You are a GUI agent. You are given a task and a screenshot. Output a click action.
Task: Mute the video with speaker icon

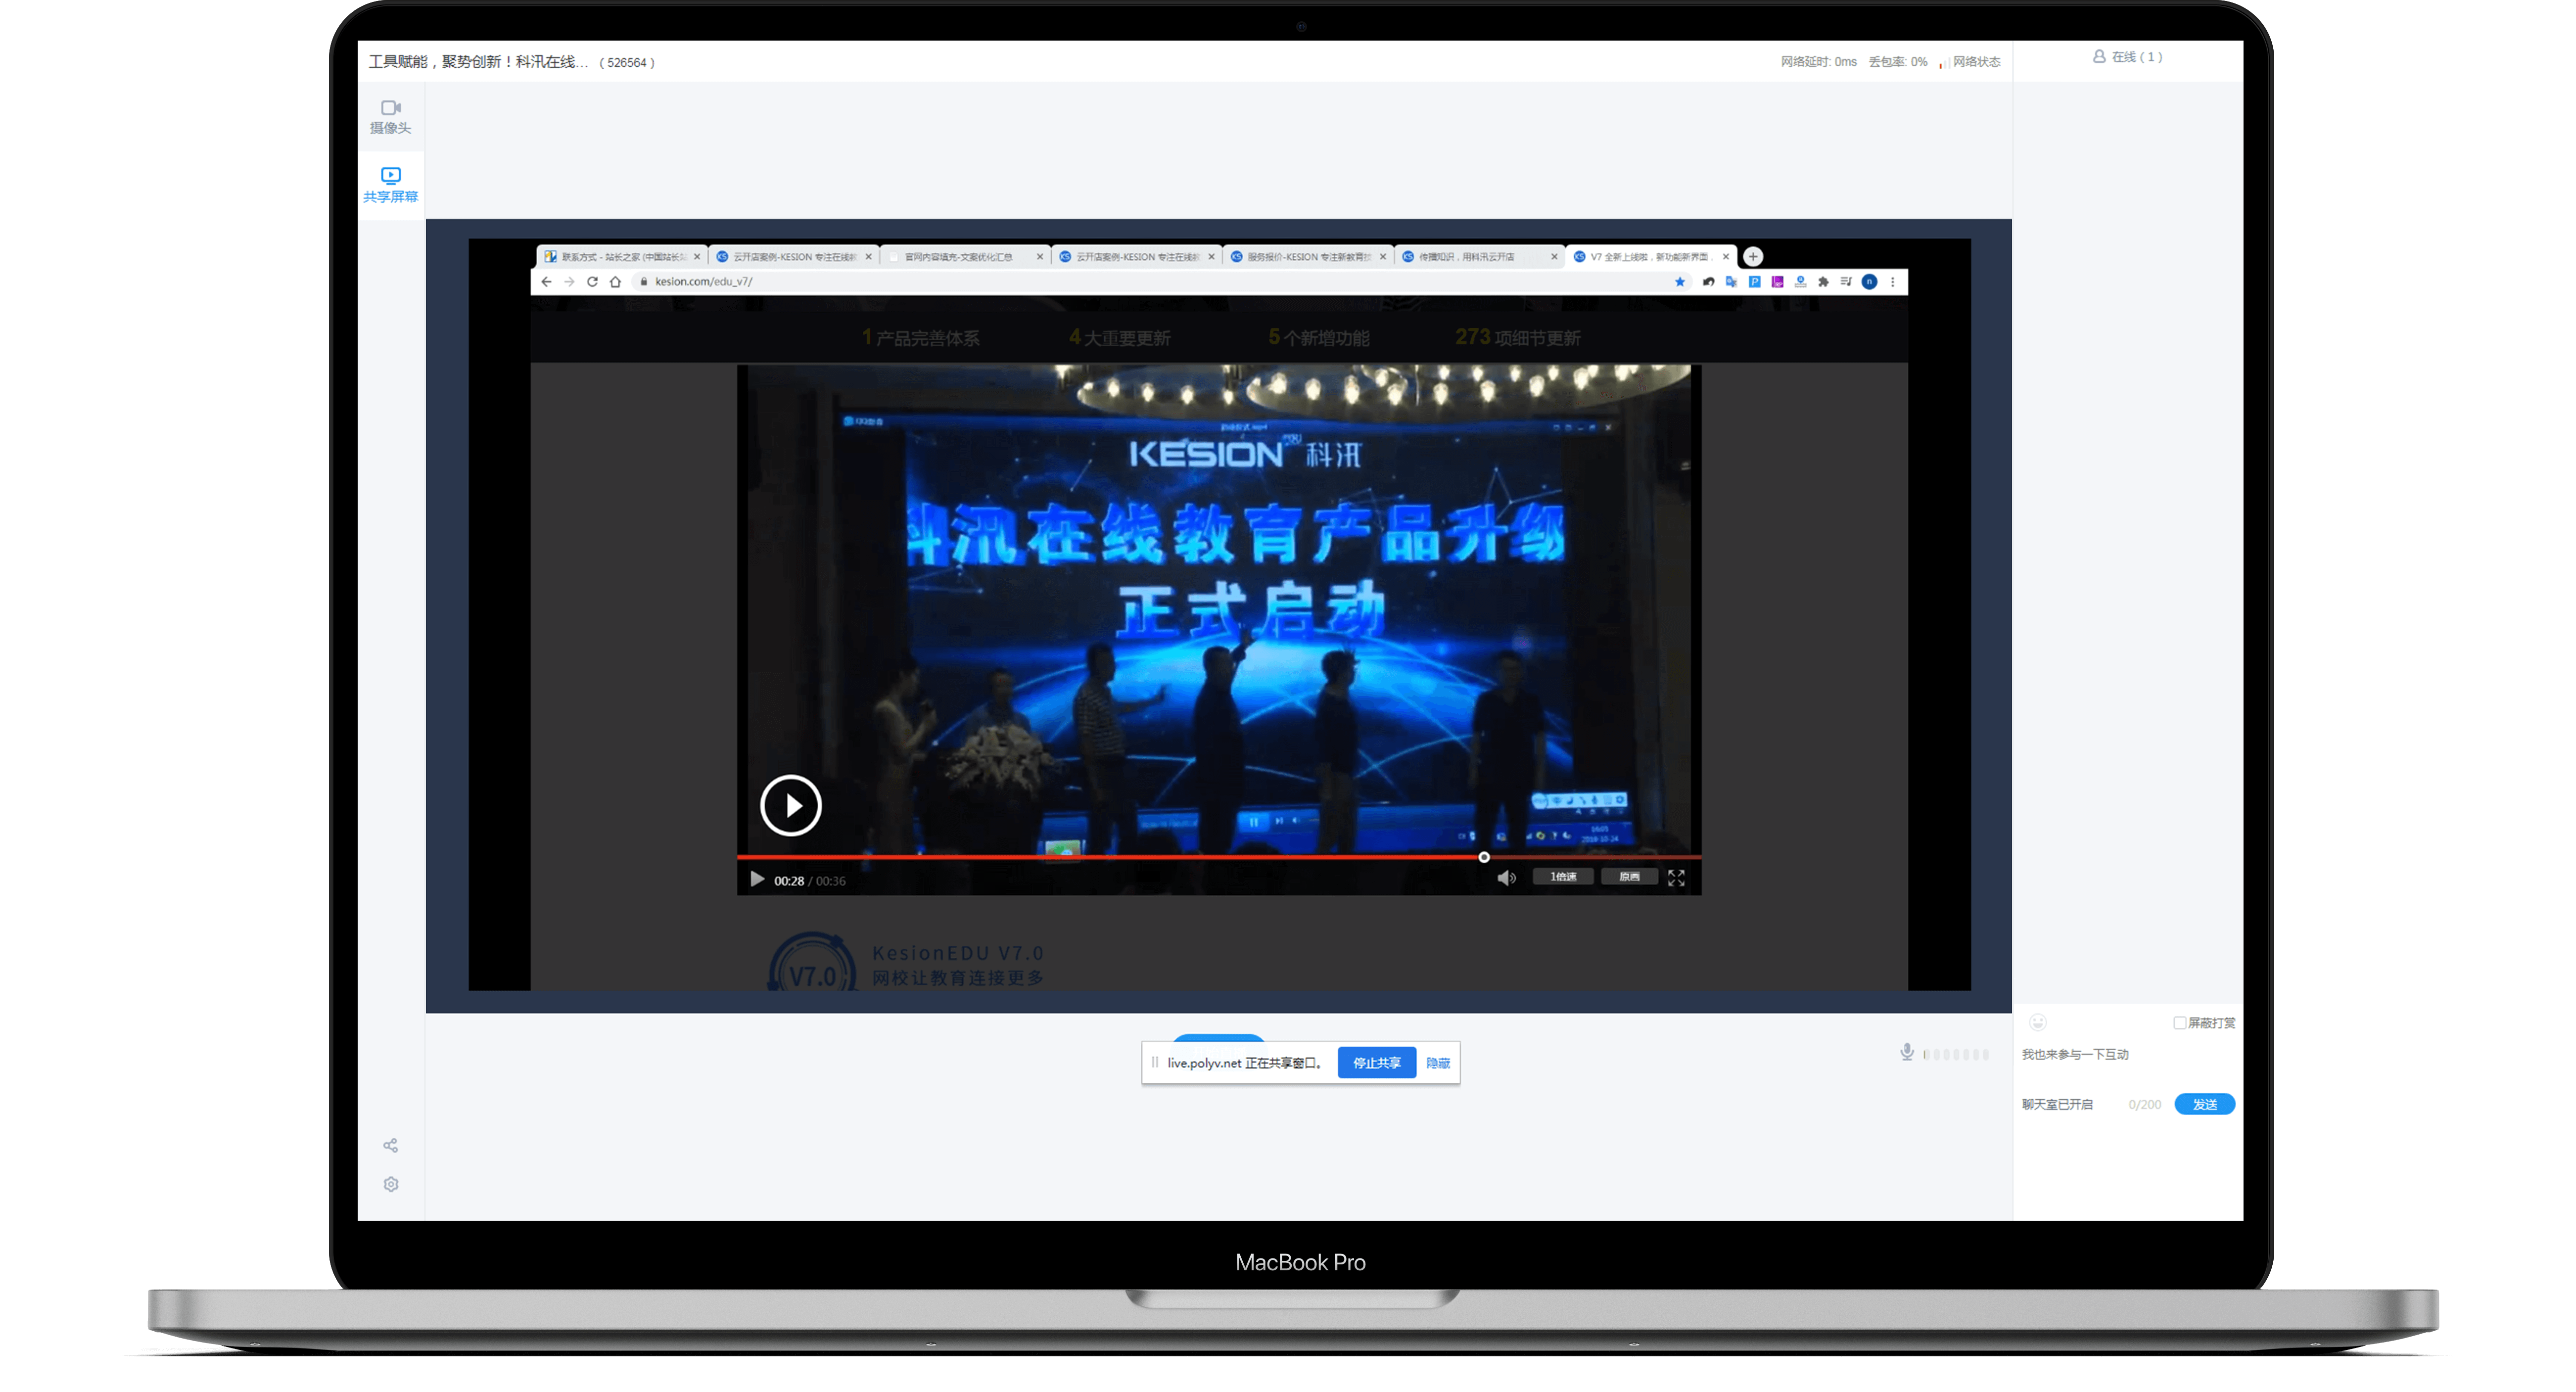1506,878
